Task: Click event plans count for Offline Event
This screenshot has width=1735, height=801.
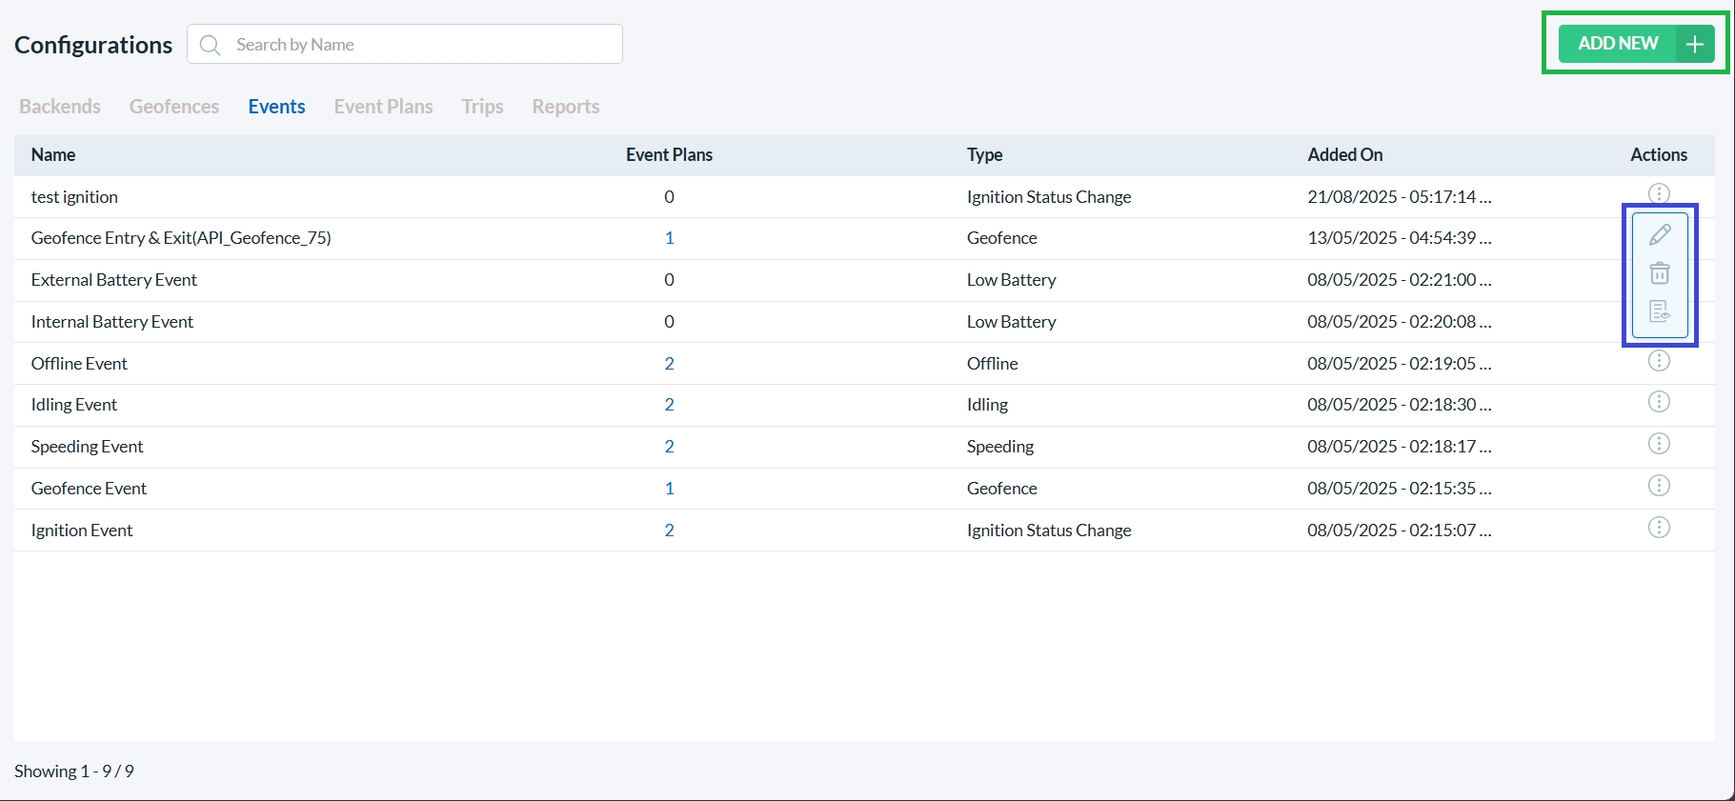Action: point(669,364)
